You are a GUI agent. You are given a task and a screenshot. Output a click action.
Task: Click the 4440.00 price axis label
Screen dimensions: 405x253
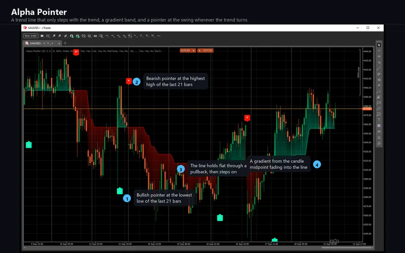368,52
